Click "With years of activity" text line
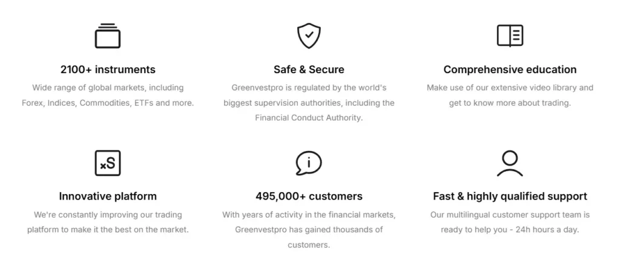This screenshot has width=620, height=272. point(309,215)
